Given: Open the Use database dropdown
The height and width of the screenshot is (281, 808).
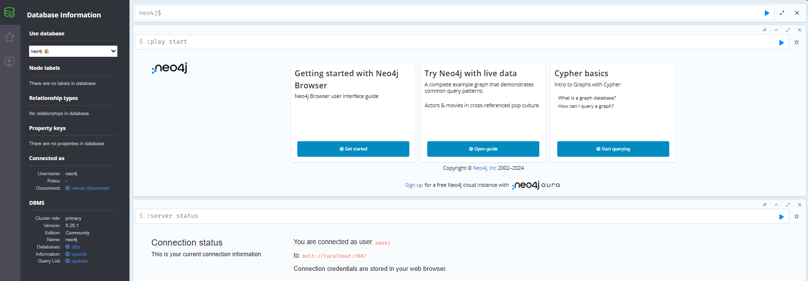Looking at the screenshot, I should point(73,51).
